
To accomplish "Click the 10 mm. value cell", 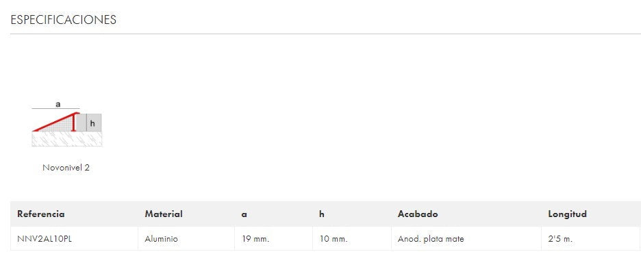I will pyautogui.click(x=333, y=239).
